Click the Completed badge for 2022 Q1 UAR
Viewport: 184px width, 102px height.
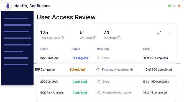[x=80, y=82]
